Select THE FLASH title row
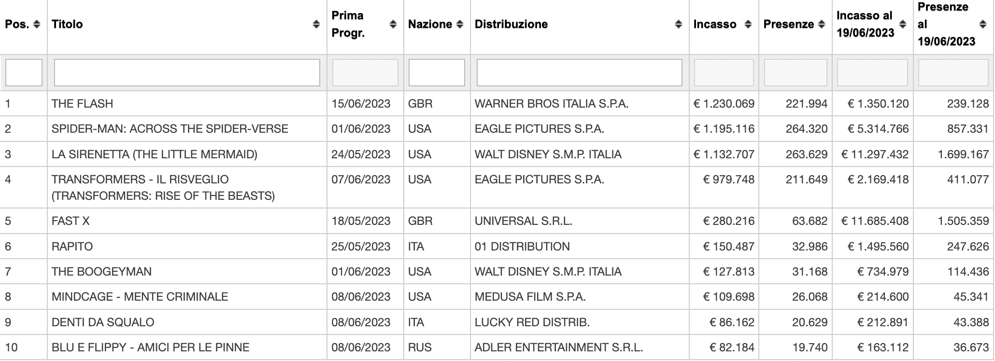This screenshot has height=361, width=995. point(497,104)
